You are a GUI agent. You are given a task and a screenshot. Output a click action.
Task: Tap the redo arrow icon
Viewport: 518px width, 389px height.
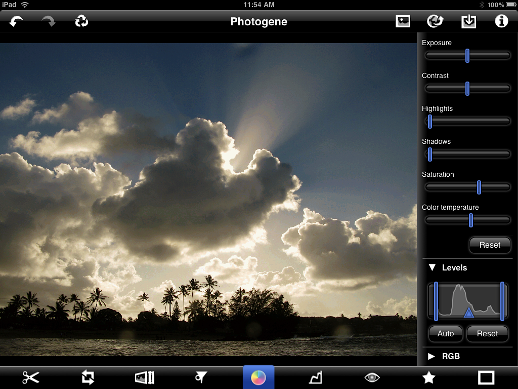tap(49, 21)
